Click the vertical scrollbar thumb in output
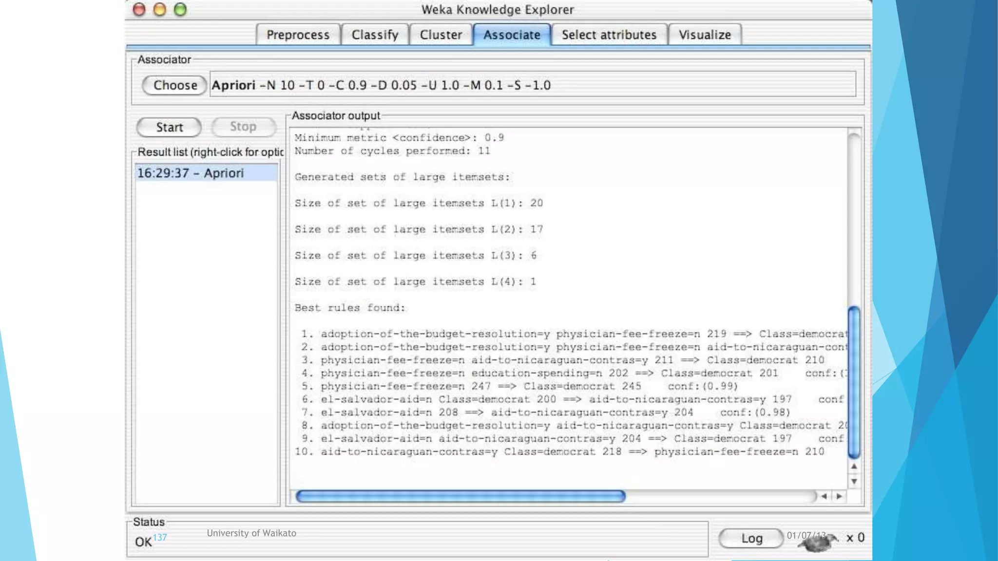This screenshot has height=561, width=998. click(854, 382)
